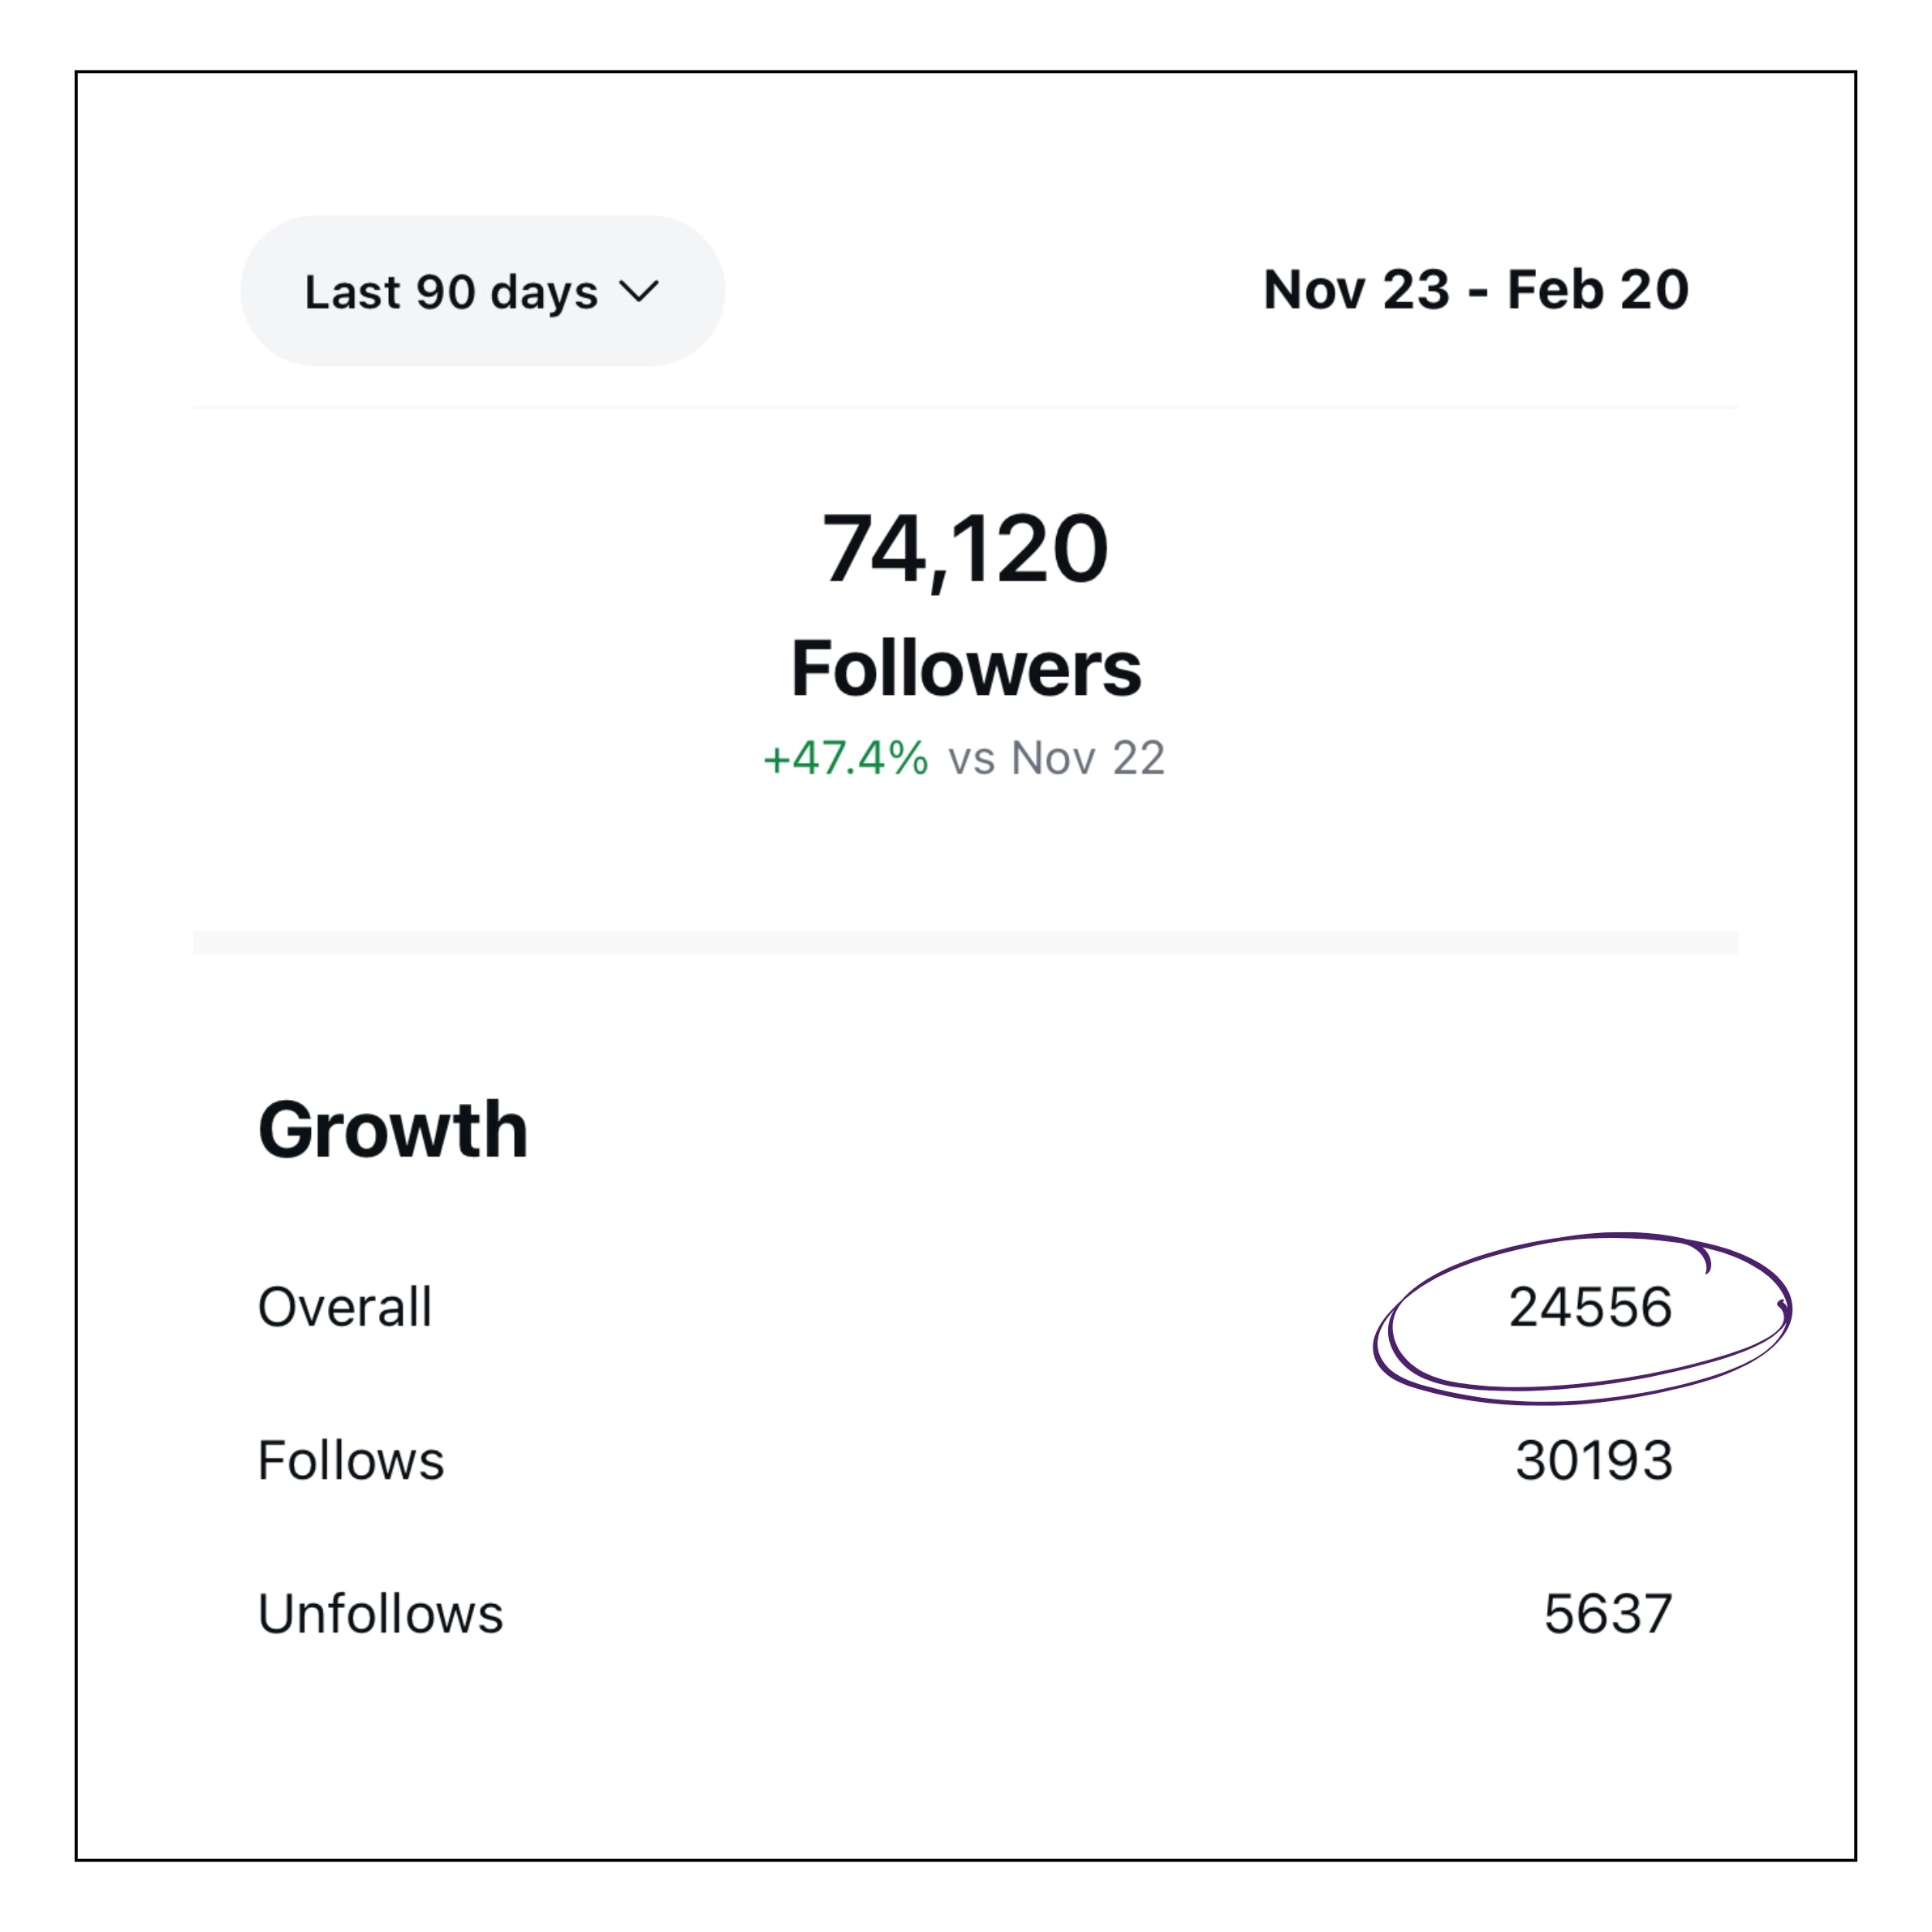The height and width of the screenshot is (1932, 1932).
Task: Click the Followers heading
Action: [965, 668]
